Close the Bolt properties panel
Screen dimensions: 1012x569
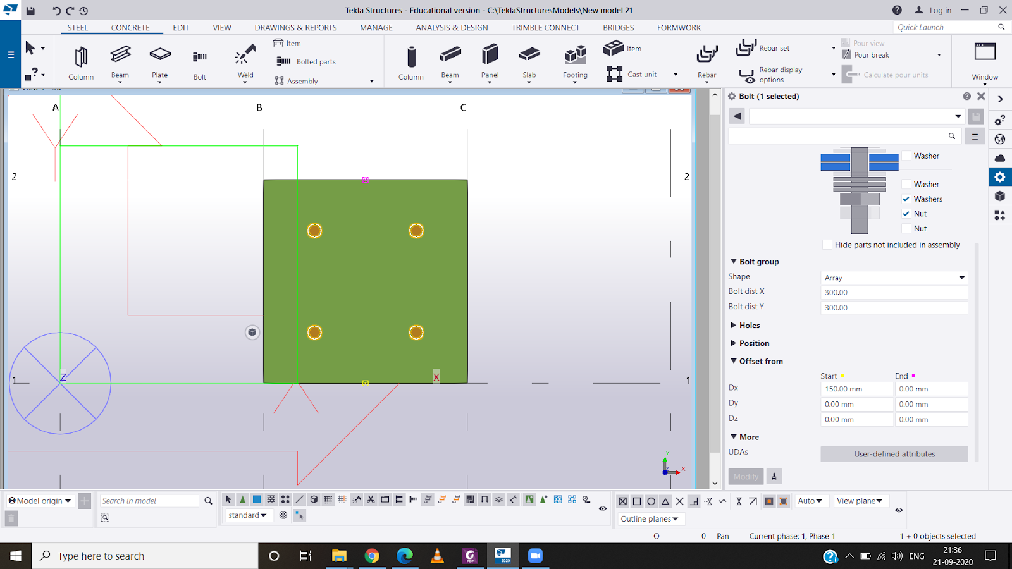(981, 96)
